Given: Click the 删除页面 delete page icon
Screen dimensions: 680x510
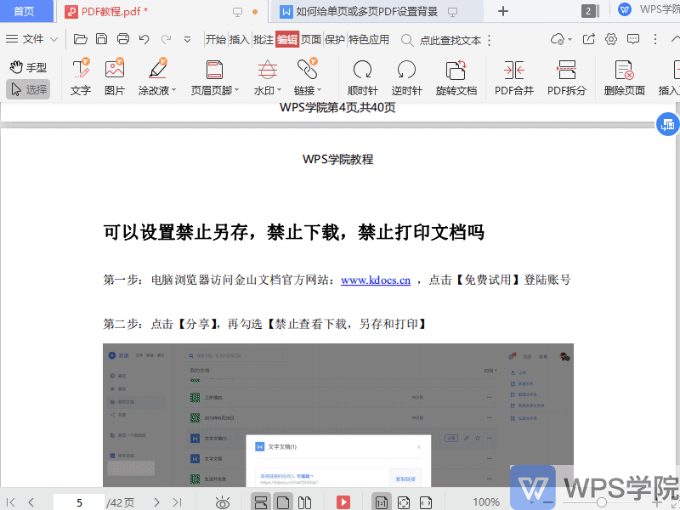Looking at the screenshot, I should [x=625, y=70].
